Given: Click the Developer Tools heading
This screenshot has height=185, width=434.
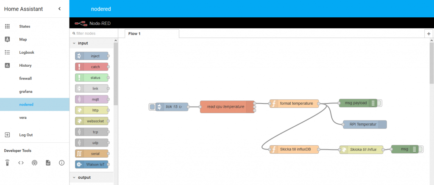Looking at the screenshot, I should click(18, 151).
